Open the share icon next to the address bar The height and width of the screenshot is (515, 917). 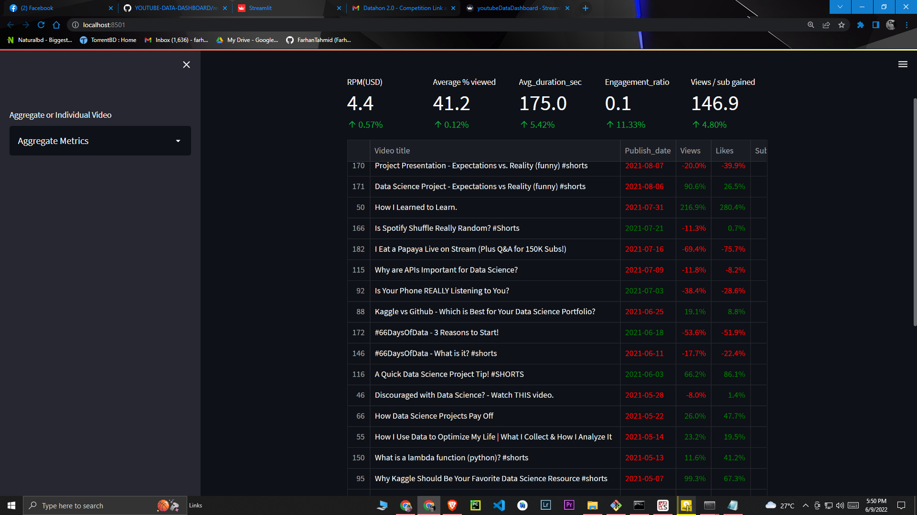pos(826,24)
